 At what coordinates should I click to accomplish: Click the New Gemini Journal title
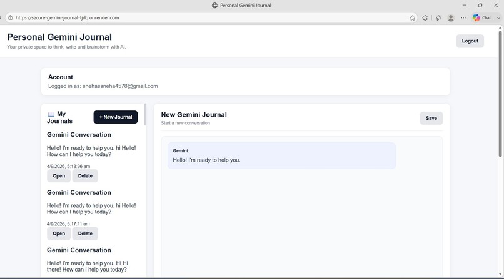point(194,115)
